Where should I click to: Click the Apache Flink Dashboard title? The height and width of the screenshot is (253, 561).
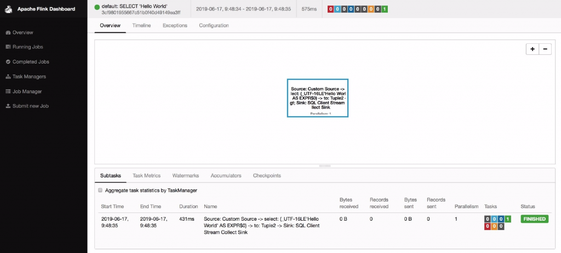click(x=46, y=9)
